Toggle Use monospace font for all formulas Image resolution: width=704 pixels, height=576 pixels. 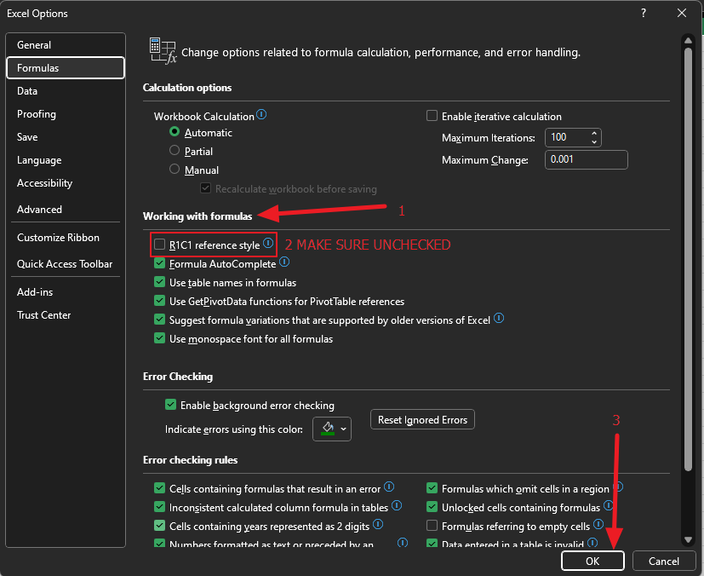coord(159,338)
